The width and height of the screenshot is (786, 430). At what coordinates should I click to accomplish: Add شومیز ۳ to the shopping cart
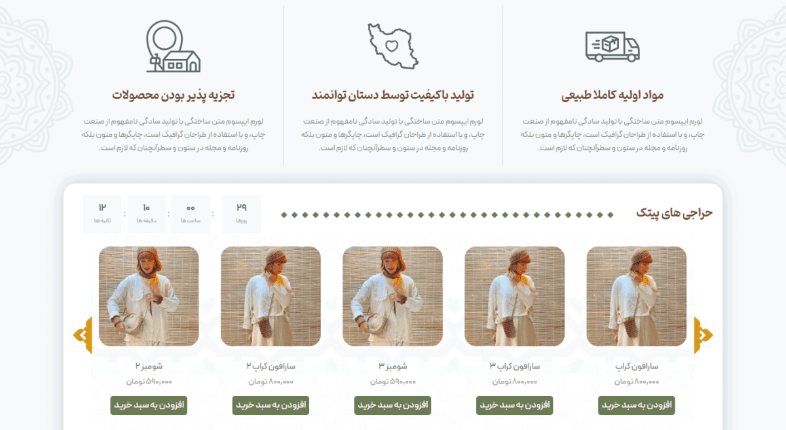pos(393,405)
